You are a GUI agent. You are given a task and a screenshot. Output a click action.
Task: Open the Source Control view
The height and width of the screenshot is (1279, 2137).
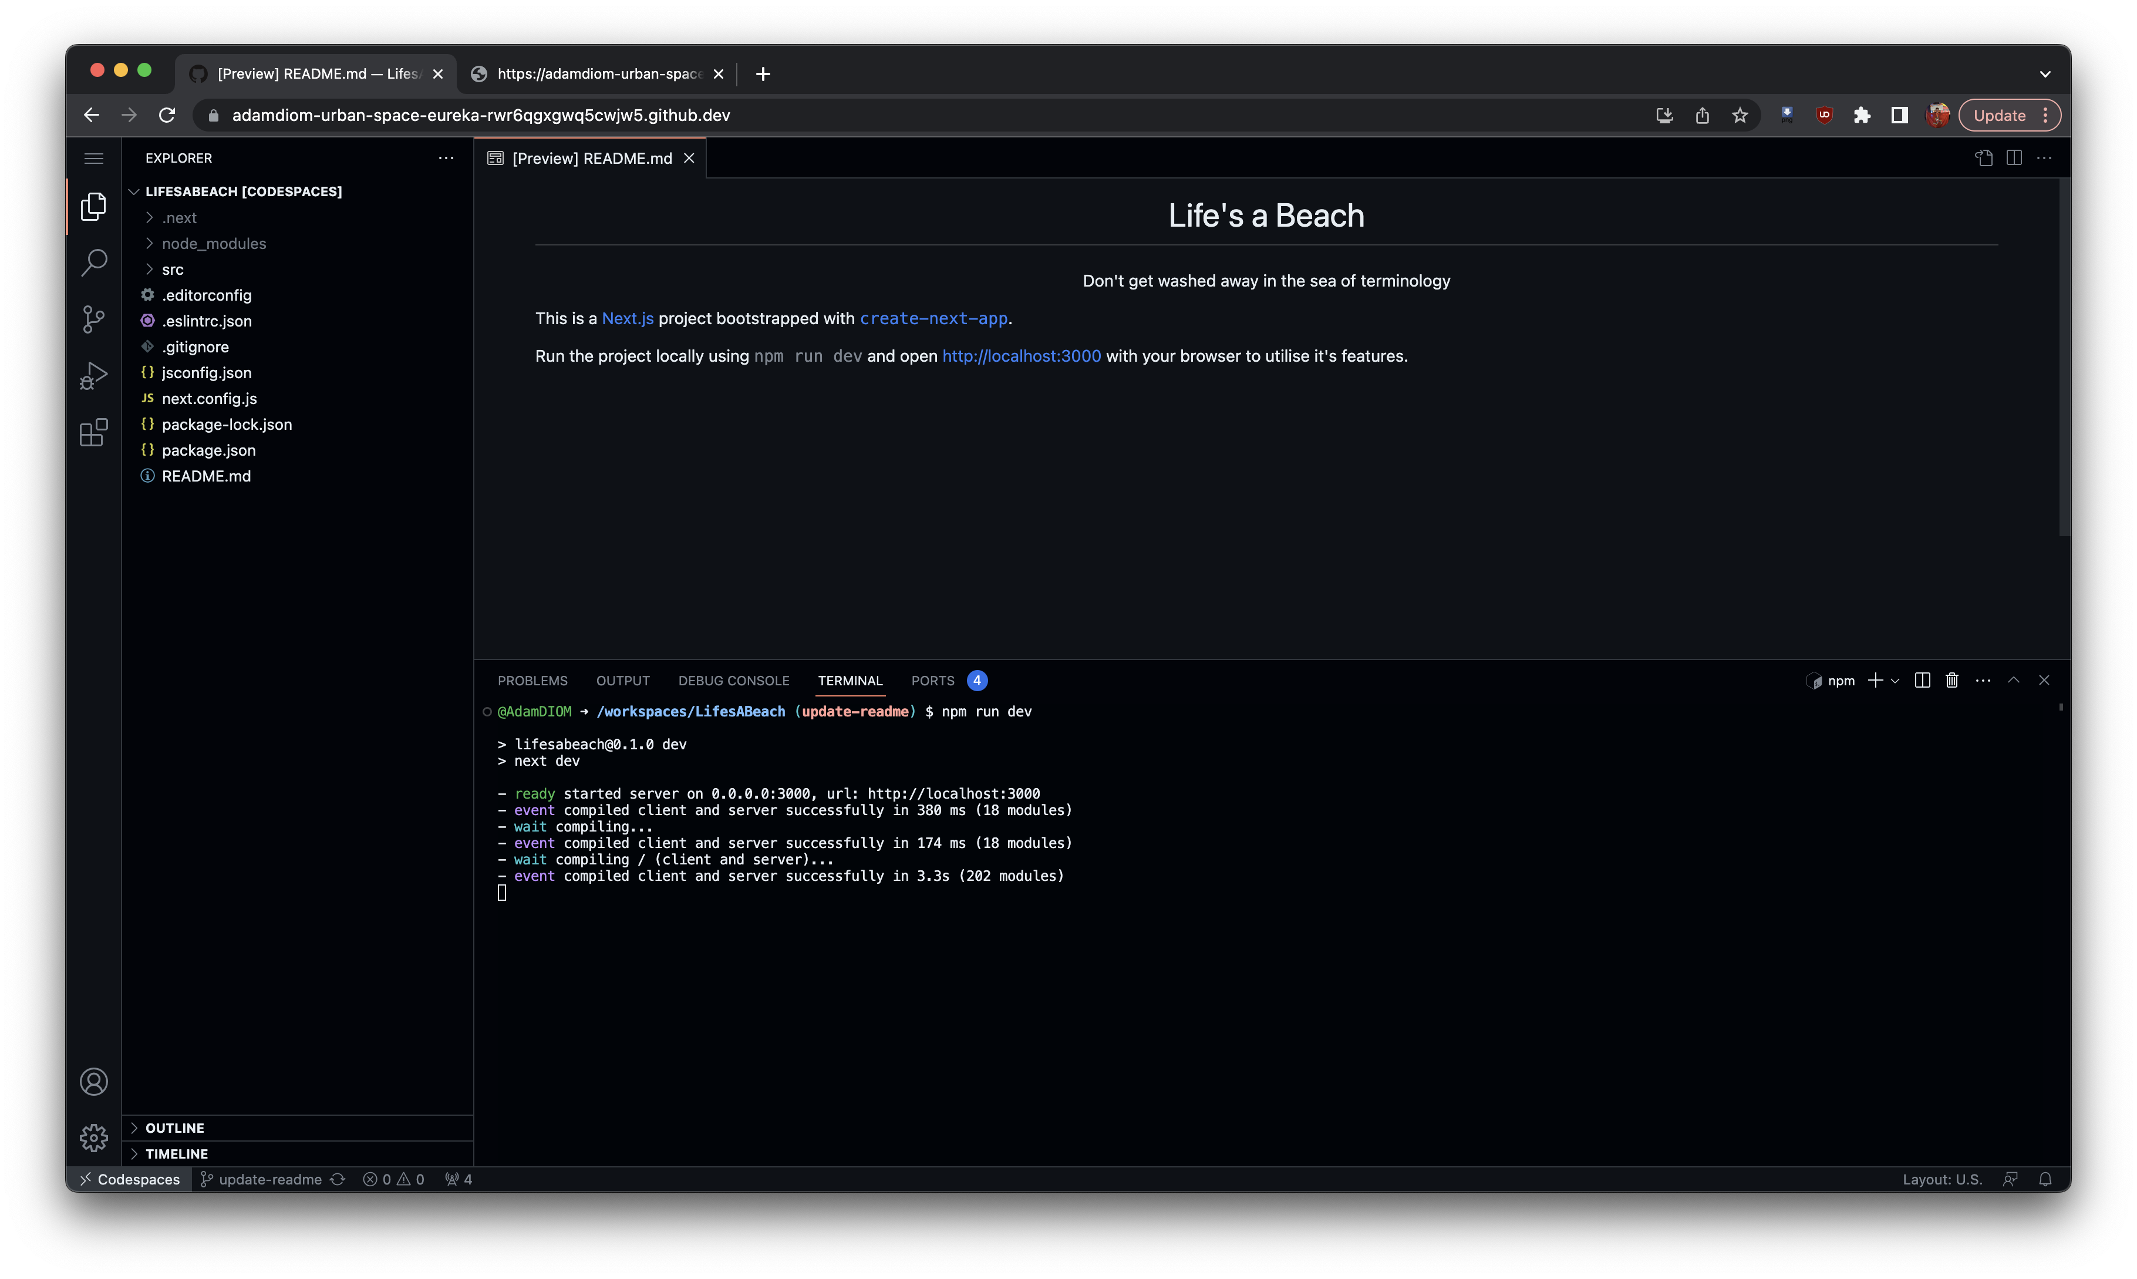click(94, 319)
